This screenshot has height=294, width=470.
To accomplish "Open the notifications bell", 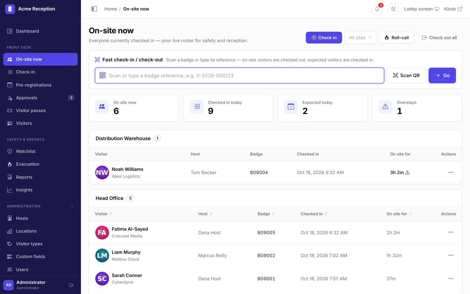I will click(x=377, y=9).
